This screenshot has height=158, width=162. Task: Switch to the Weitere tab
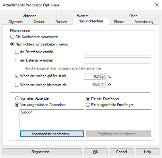pos(83,16)
